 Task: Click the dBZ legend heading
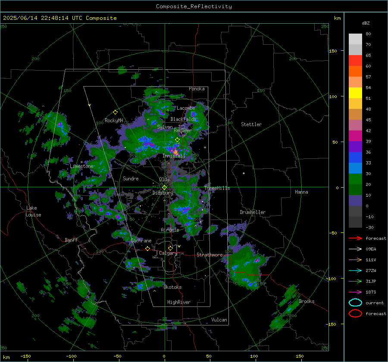click(366, 23)
